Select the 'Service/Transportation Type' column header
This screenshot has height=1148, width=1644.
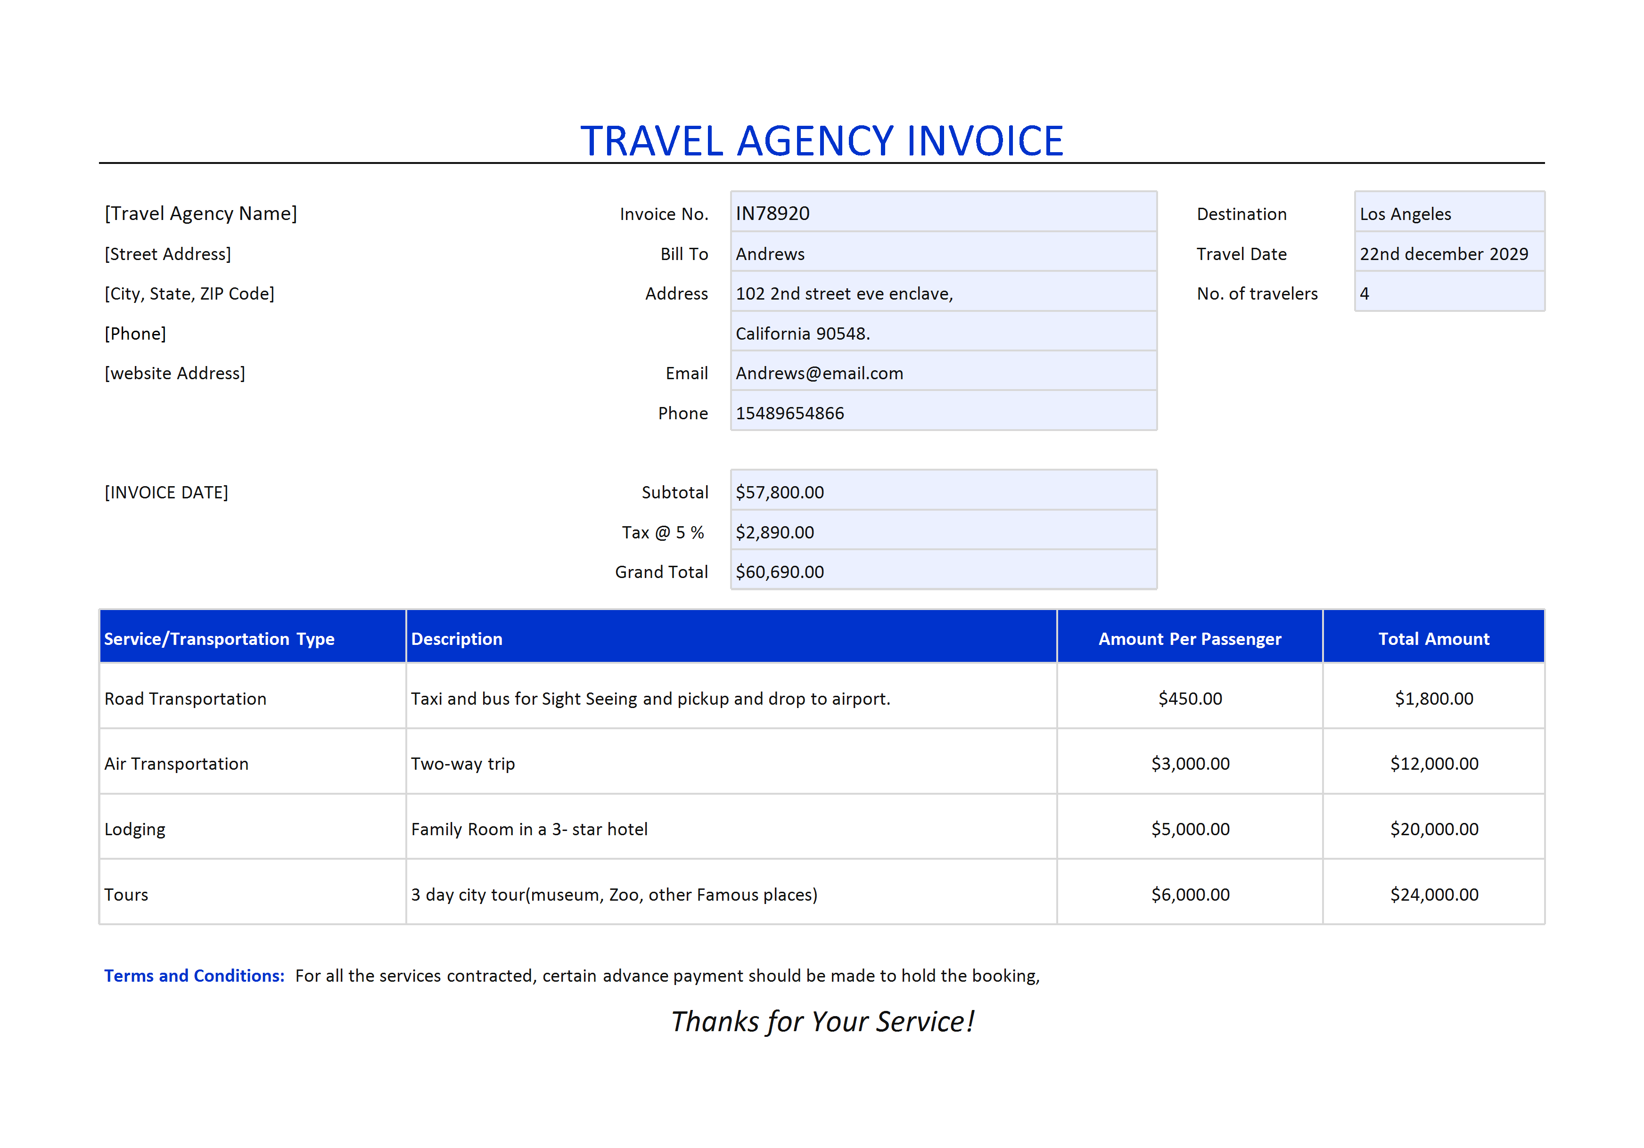pyautogui.click(x=253, y=636)
